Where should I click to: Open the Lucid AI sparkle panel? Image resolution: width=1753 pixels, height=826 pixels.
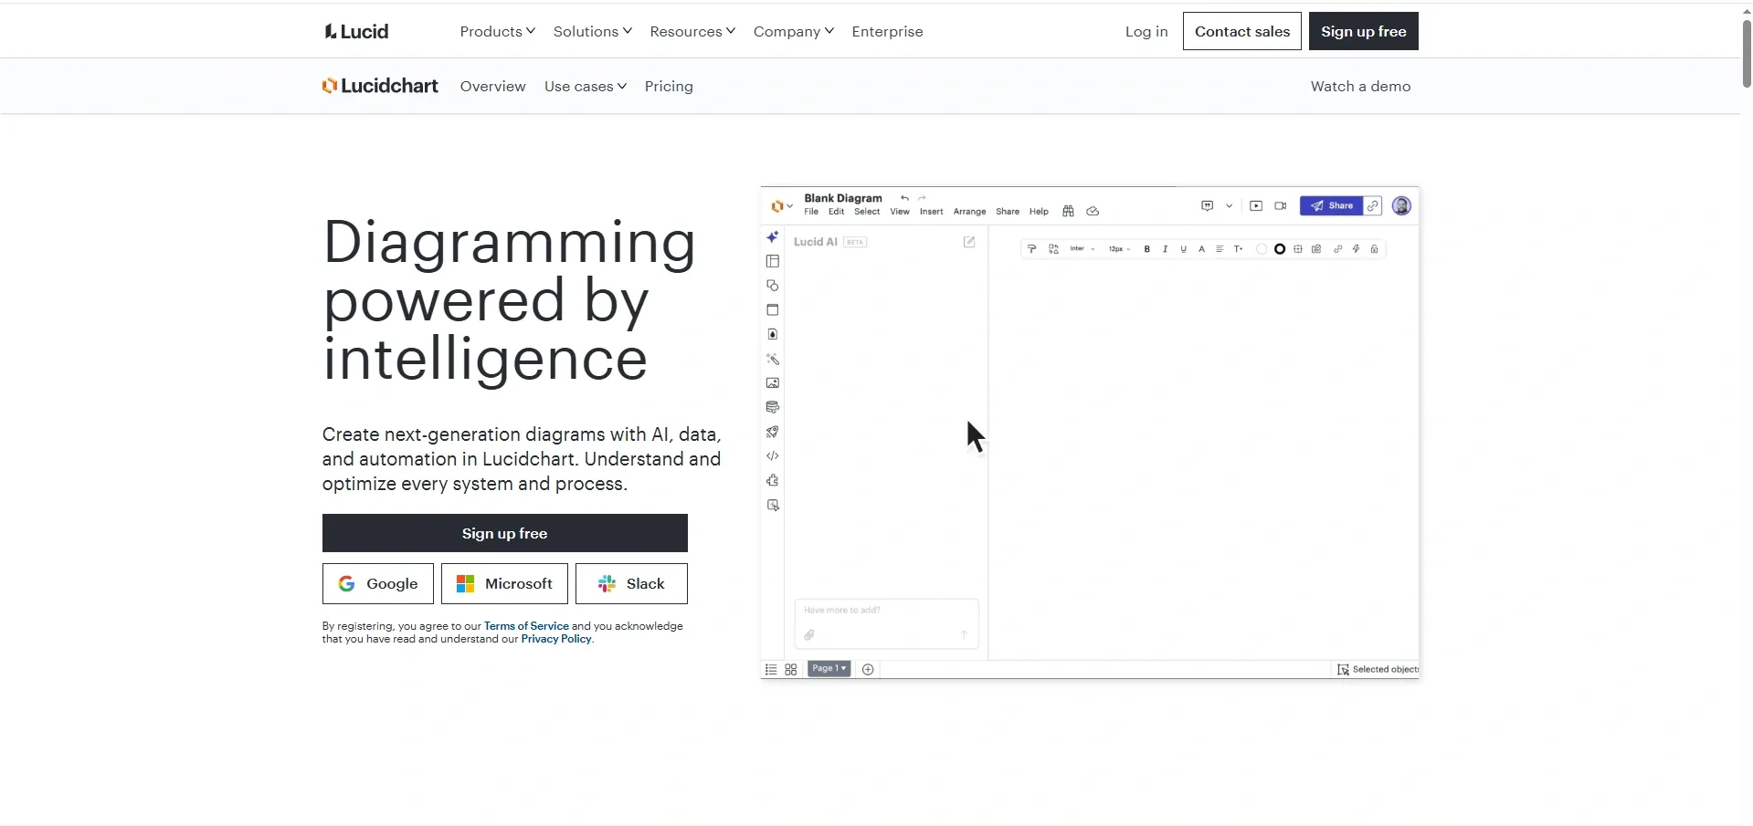[773, 237]
